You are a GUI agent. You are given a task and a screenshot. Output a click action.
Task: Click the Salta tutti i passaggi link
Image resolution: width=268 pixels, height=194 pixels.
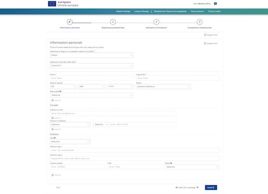point(187,187)
